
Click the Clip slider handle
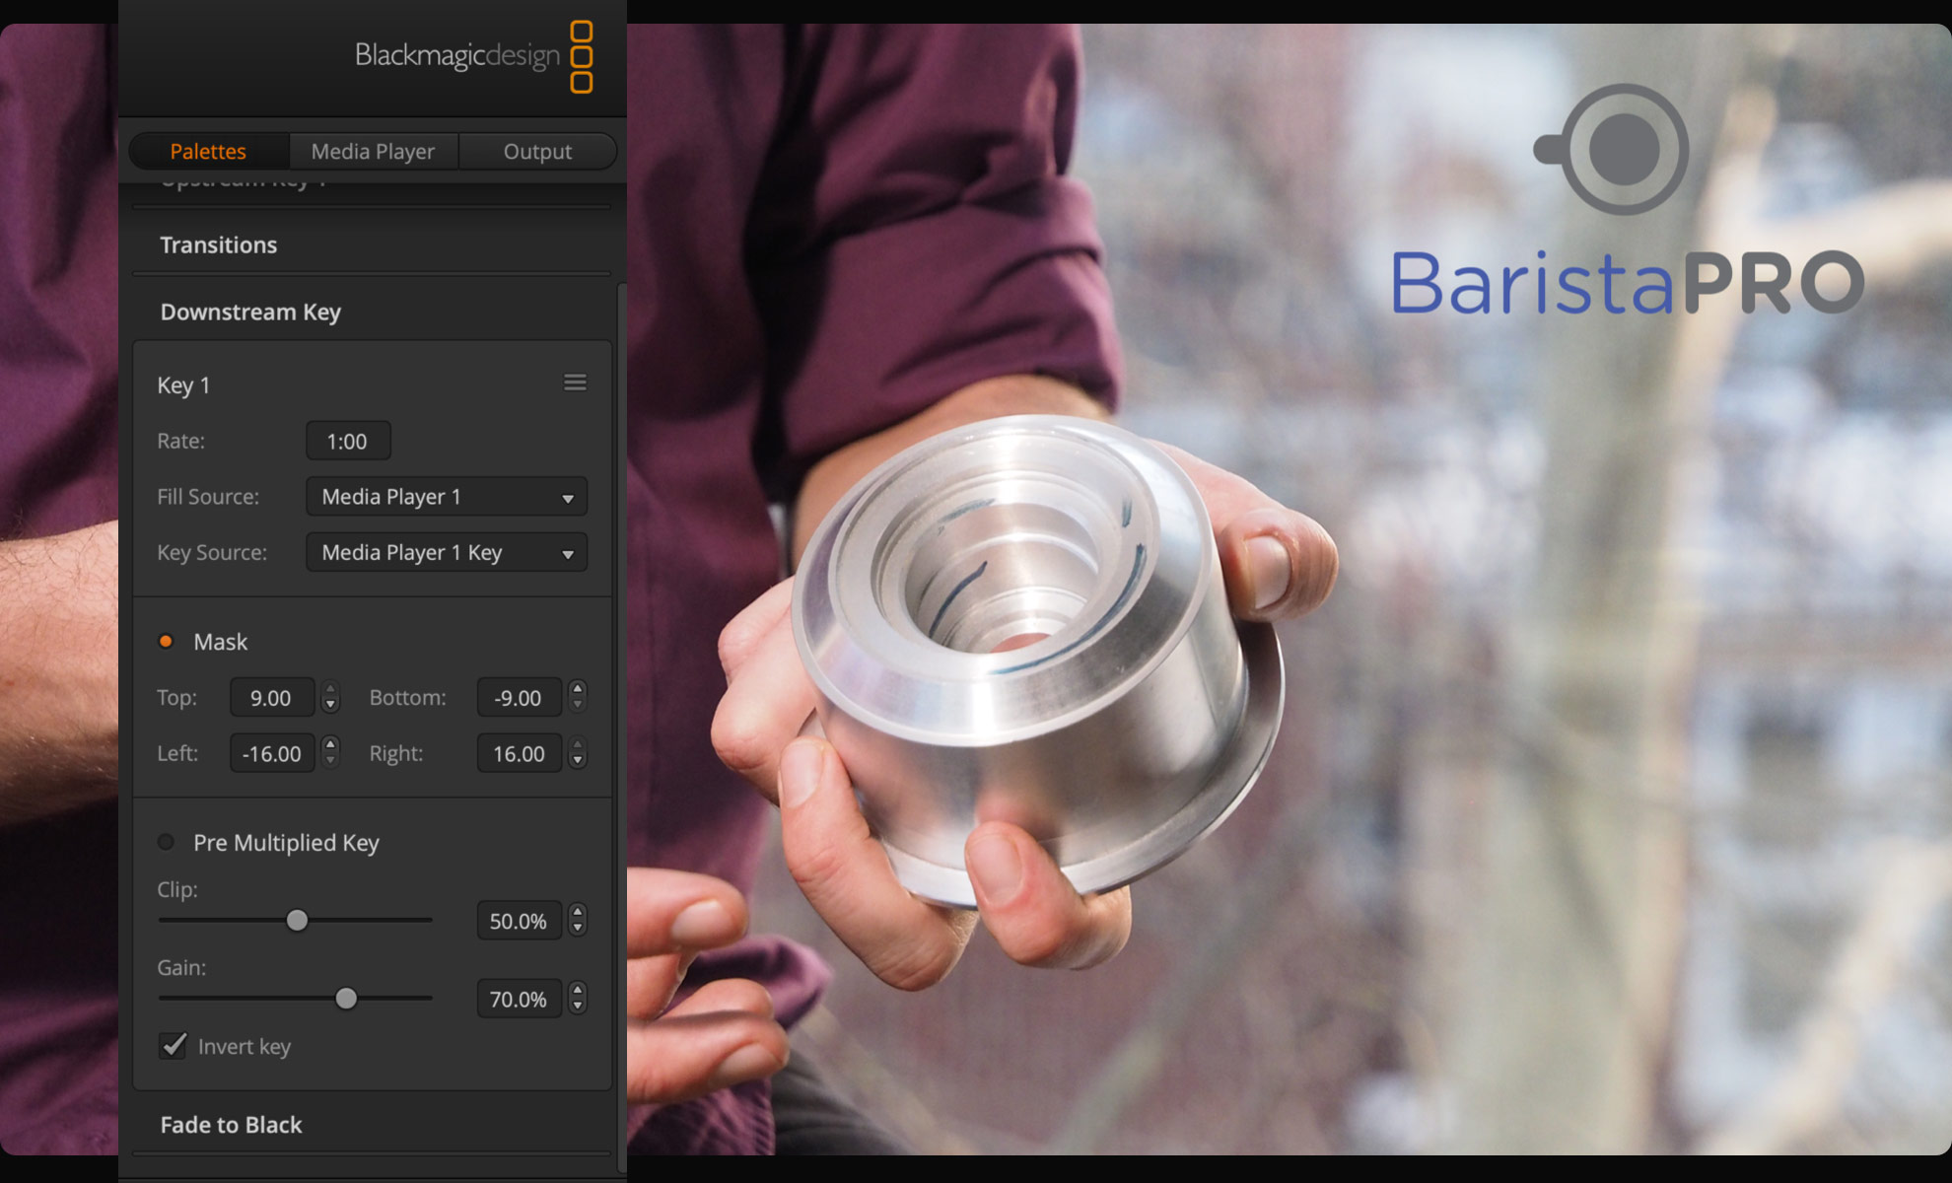(296, 920)
